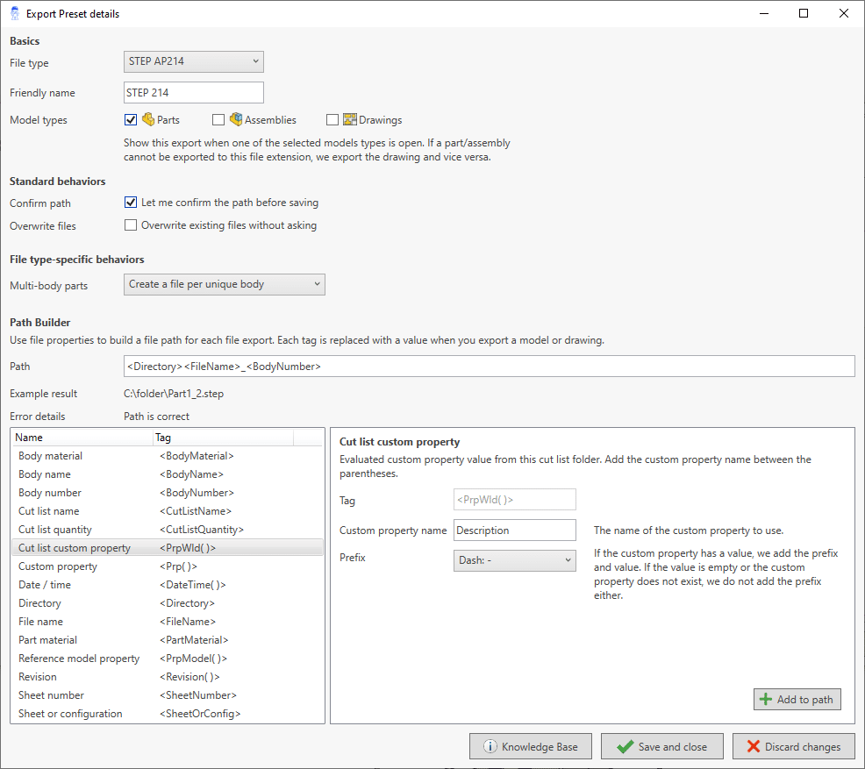865x769 pixels.
Task: Uncheck the Parts model type checkbox
Action: pyautogui.click(x=130, y=119)
